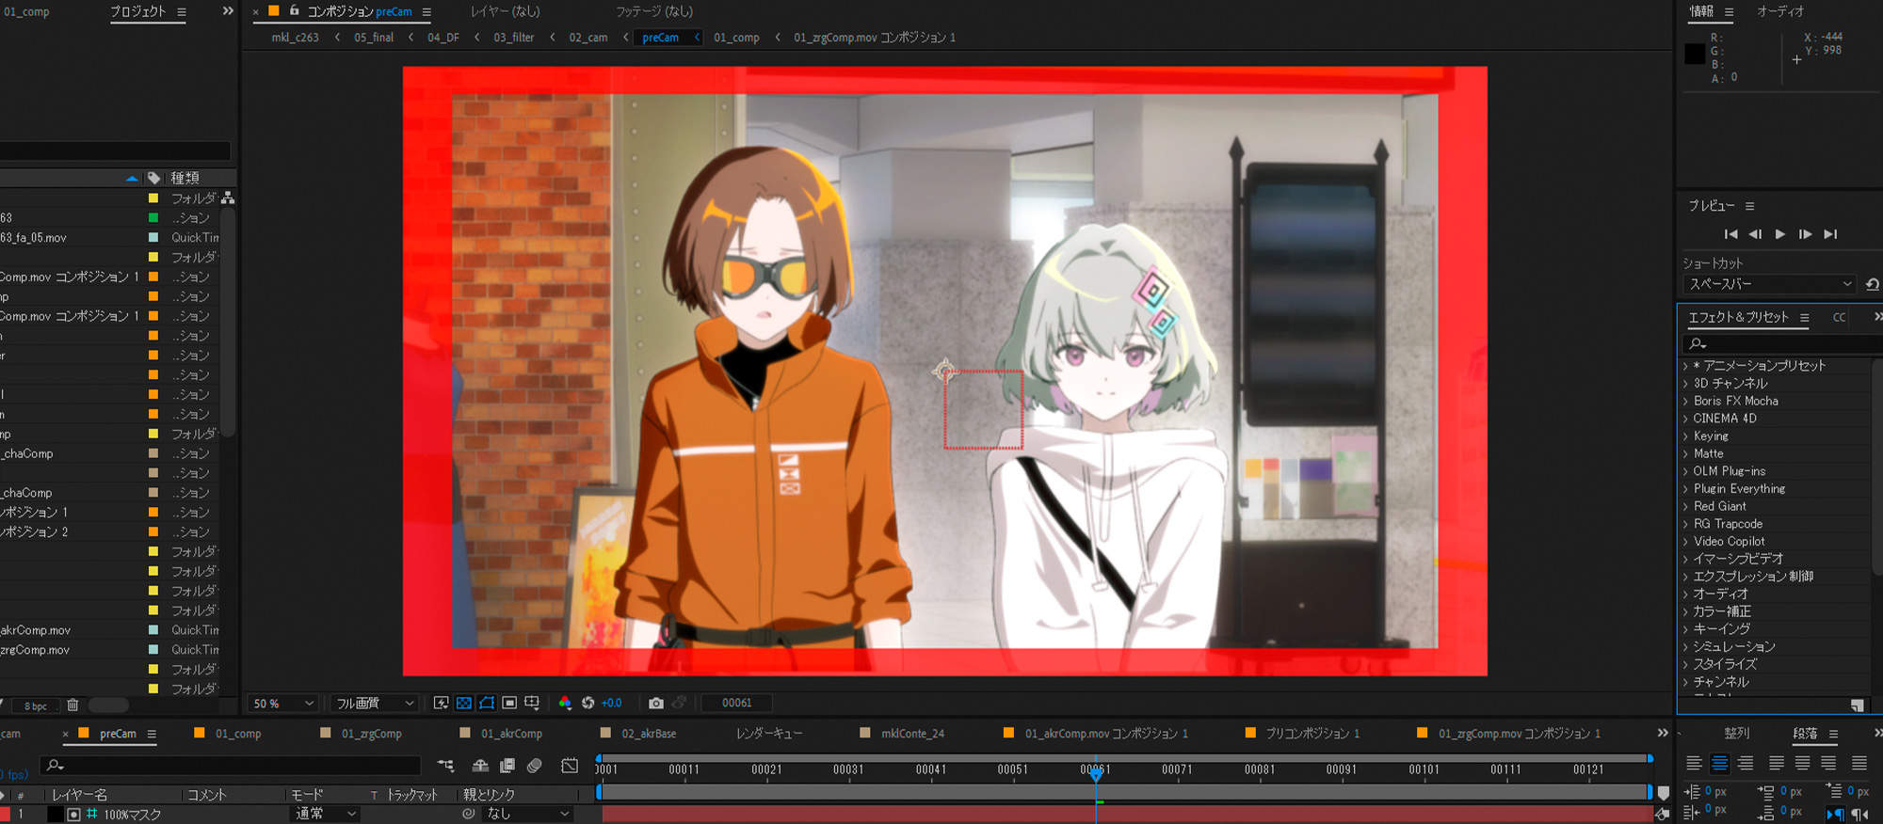Select left align text in paragraph panel
The width and height of the screenshot is (1883, 824).
click(x=1694, y=763)
